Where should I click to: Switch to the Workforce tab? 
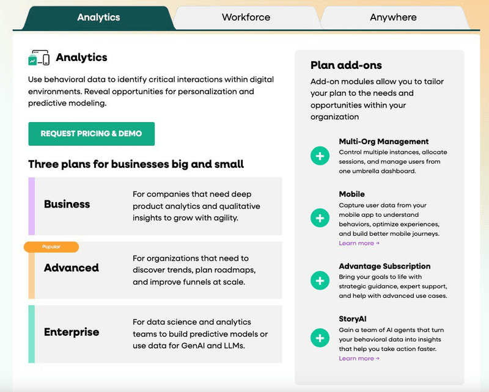[246, 17]
